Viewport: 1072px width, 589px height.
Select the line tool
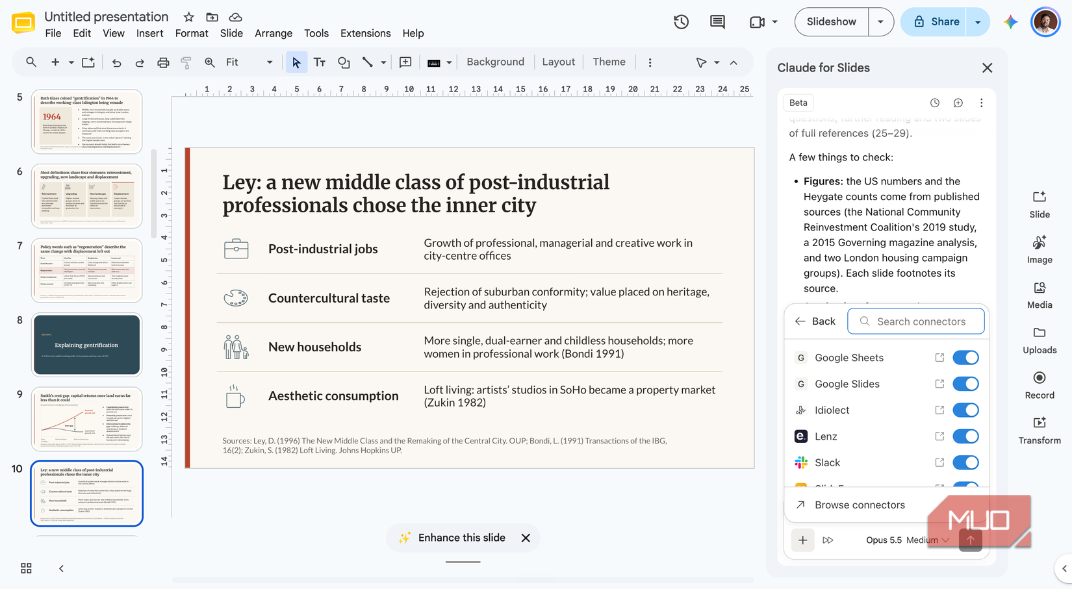368,62
